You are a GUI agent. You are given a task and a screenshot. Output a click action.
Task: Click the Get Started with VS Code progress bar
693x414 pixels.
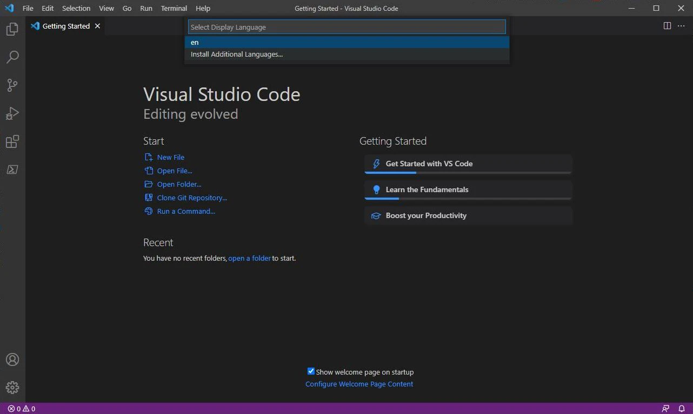tap(468, 173)
